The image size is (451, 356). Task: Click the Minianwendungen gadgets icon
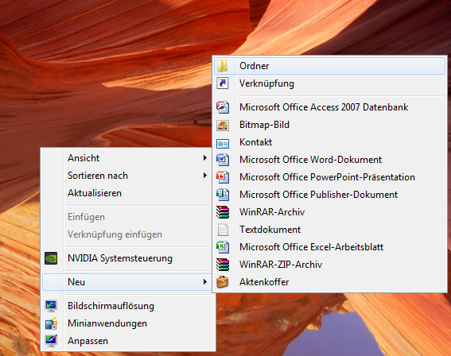click(51, 323)
